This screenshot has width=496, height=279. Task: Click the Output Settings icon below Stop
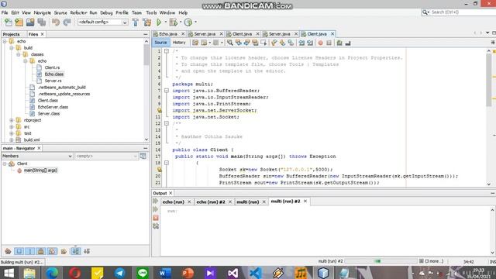coord(156,226)
